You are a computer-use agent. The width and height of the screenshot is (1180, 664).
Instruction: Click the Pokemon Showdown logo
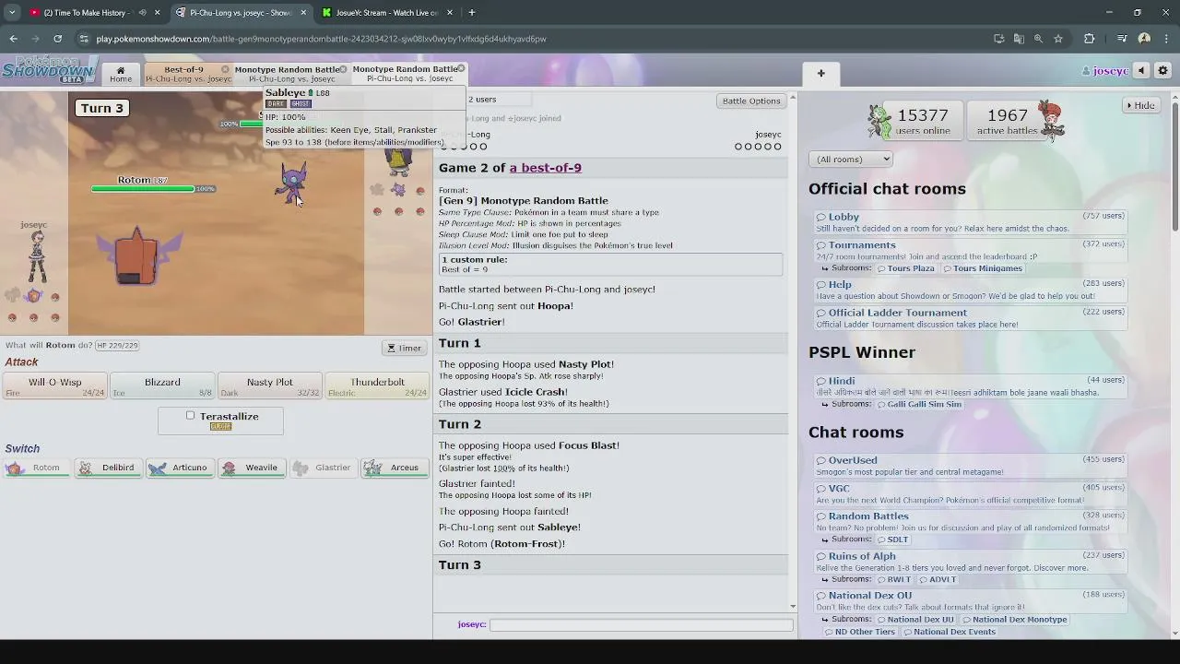[x=49, y=70]
